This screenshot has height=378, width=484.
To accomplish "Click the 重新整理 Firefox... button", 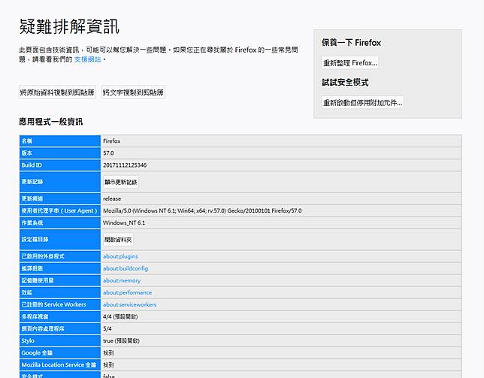I will click(349, 63).
